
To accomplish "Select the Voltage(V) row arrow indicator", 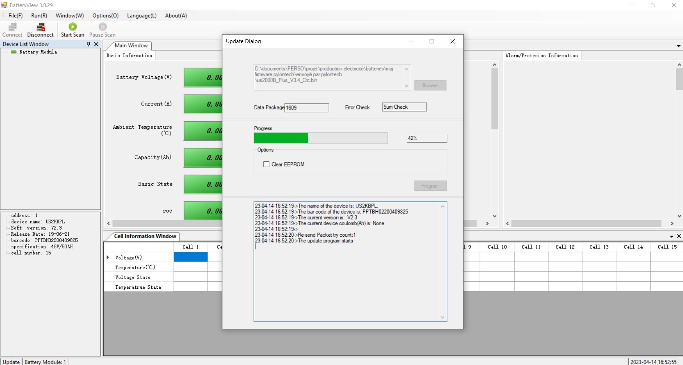I will 108,257.
